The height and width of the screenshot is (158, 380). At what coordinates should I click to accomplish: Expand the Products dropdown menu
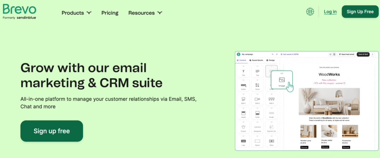pos(76,13)
